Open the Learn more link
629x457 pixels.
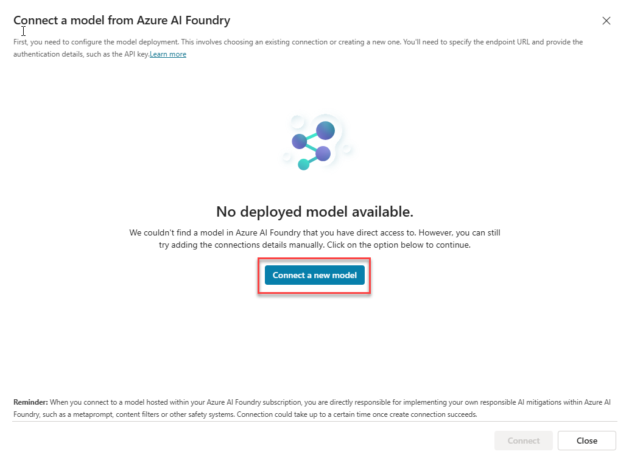[168, 54]
